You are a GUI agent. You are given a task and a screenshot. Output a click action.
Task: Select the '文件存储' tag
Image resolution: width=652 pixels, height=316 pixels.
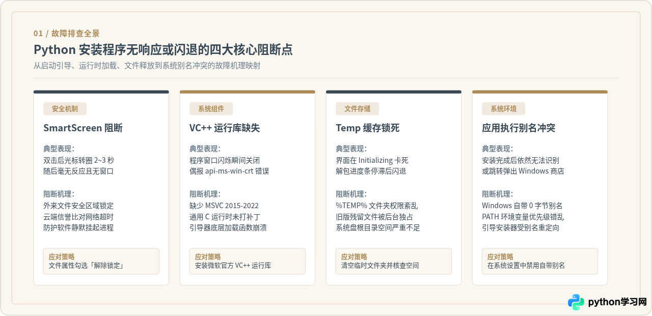click(x=357, y=108)
